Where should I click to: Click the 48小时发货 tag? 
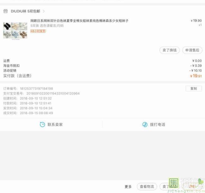click(x=38, y=31)
